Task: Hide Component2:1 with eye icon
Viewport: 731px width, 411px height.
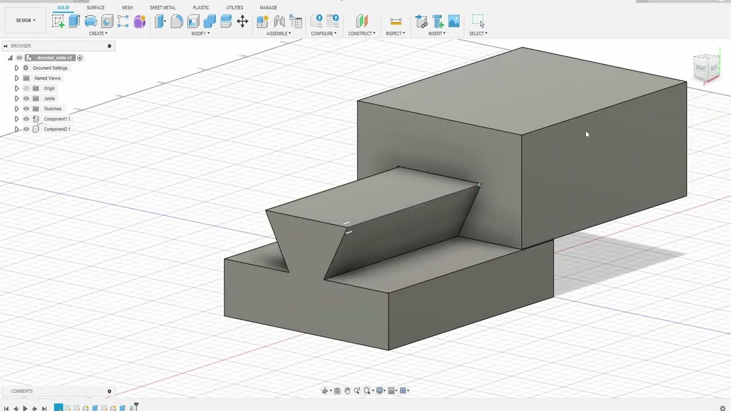Action: [26, 130]
